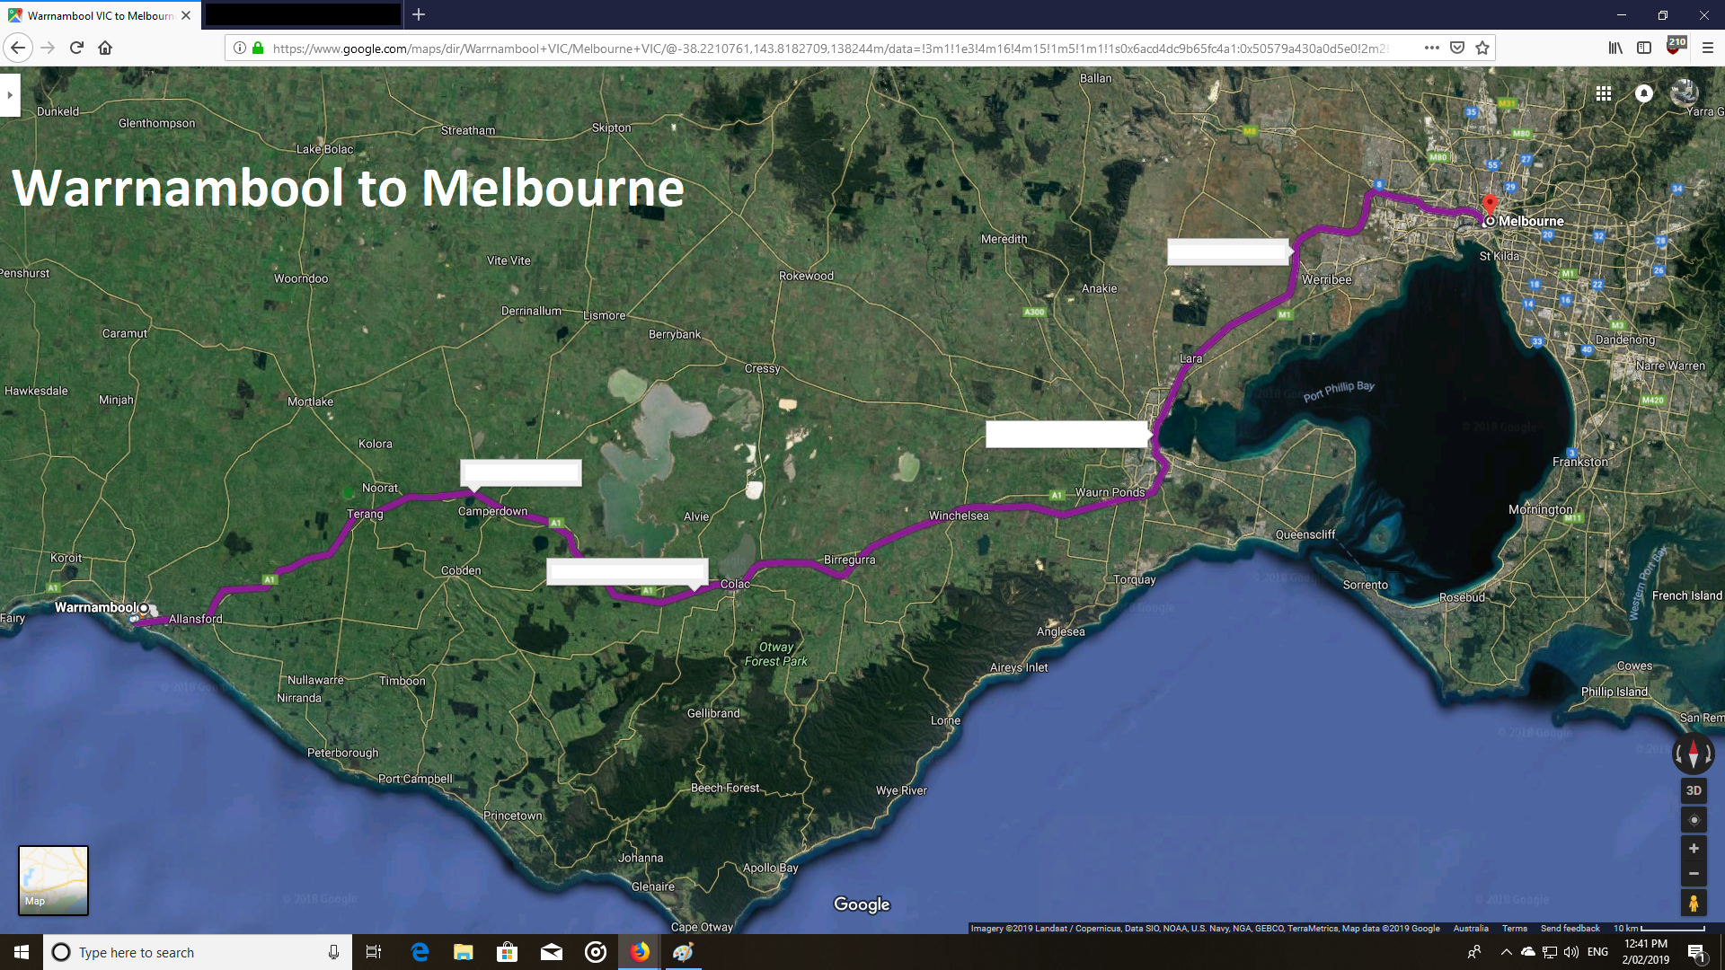The image size is (1725, 970).
Task: Zoom out with the minus button
Action: pyautogui.click(x=1694, y=874)
